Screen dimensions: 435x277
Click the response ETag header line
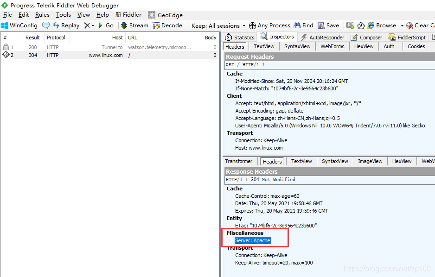(276, 226)
